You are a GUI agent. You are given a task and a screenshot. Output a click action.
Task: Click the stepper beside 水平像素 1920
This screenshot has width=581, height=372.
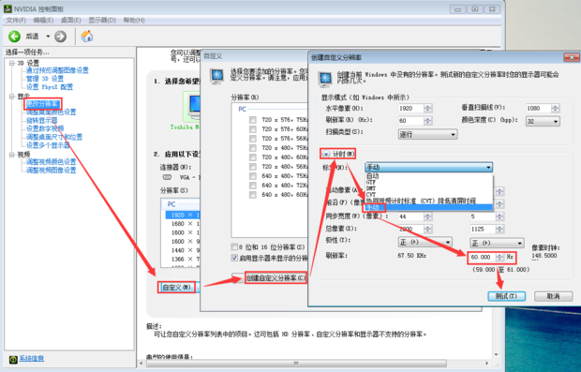pos(428,108)
